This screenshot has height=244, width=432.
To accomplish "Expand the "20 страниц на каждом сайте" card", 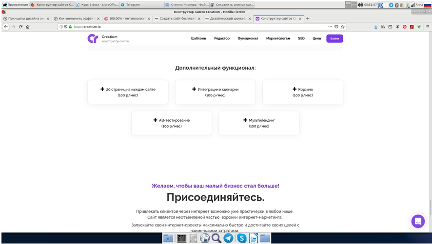I will point(128,92).
